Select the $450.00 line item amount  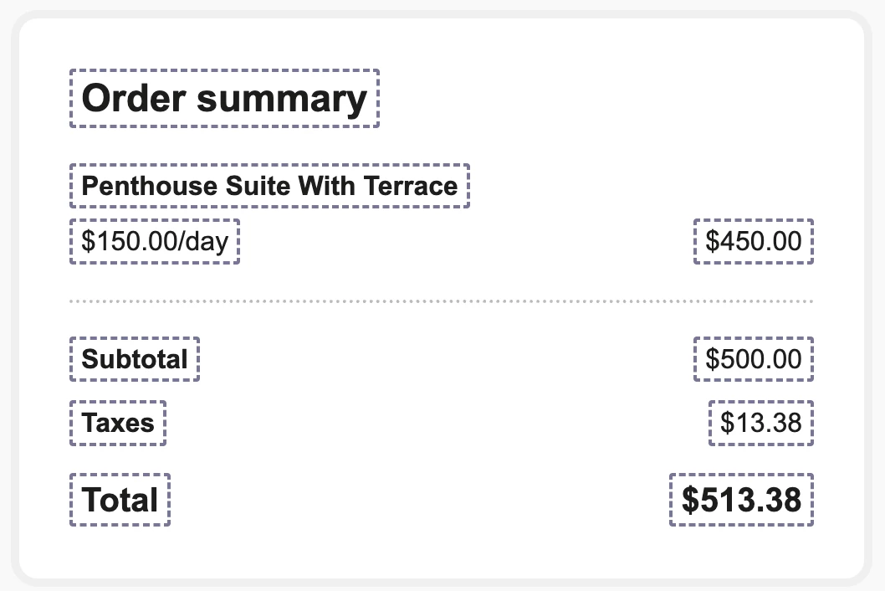[753, 242]
